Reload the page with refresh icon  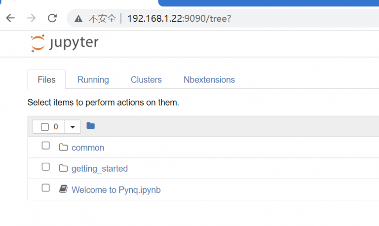click(52, 18)
